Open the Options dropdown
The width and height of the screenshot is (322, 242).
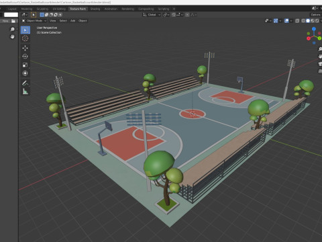pos(316,15)
